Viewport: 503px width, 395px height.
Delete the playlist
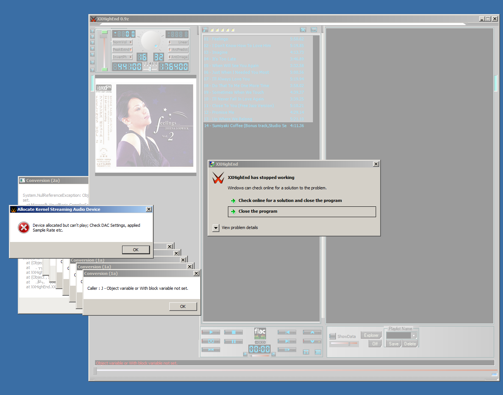coord(410,344)
